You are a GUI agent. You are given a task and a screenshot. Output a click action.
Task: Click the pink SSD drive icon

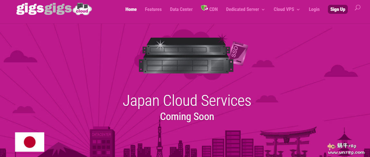click(x=239, y=53)
